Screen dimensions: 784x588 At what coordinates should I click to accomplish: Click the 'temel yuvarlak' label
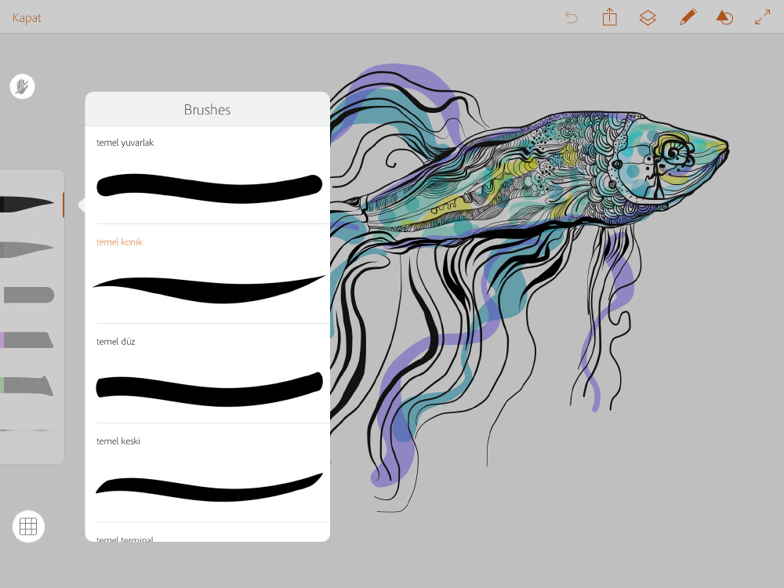125,143
